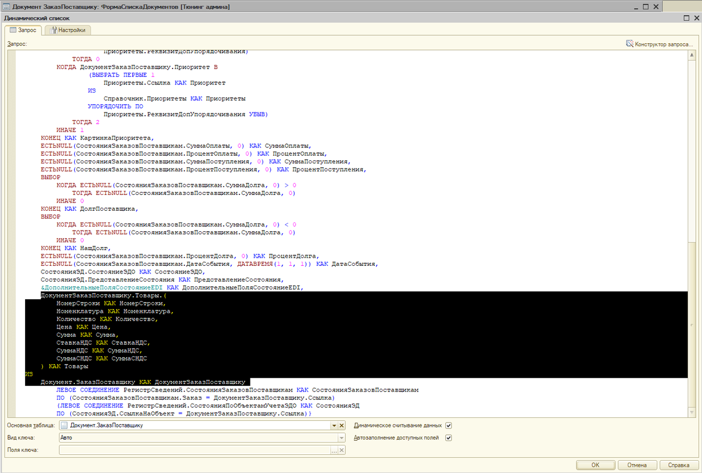Click the highlighted keyword ИЗ

(29, 374)
